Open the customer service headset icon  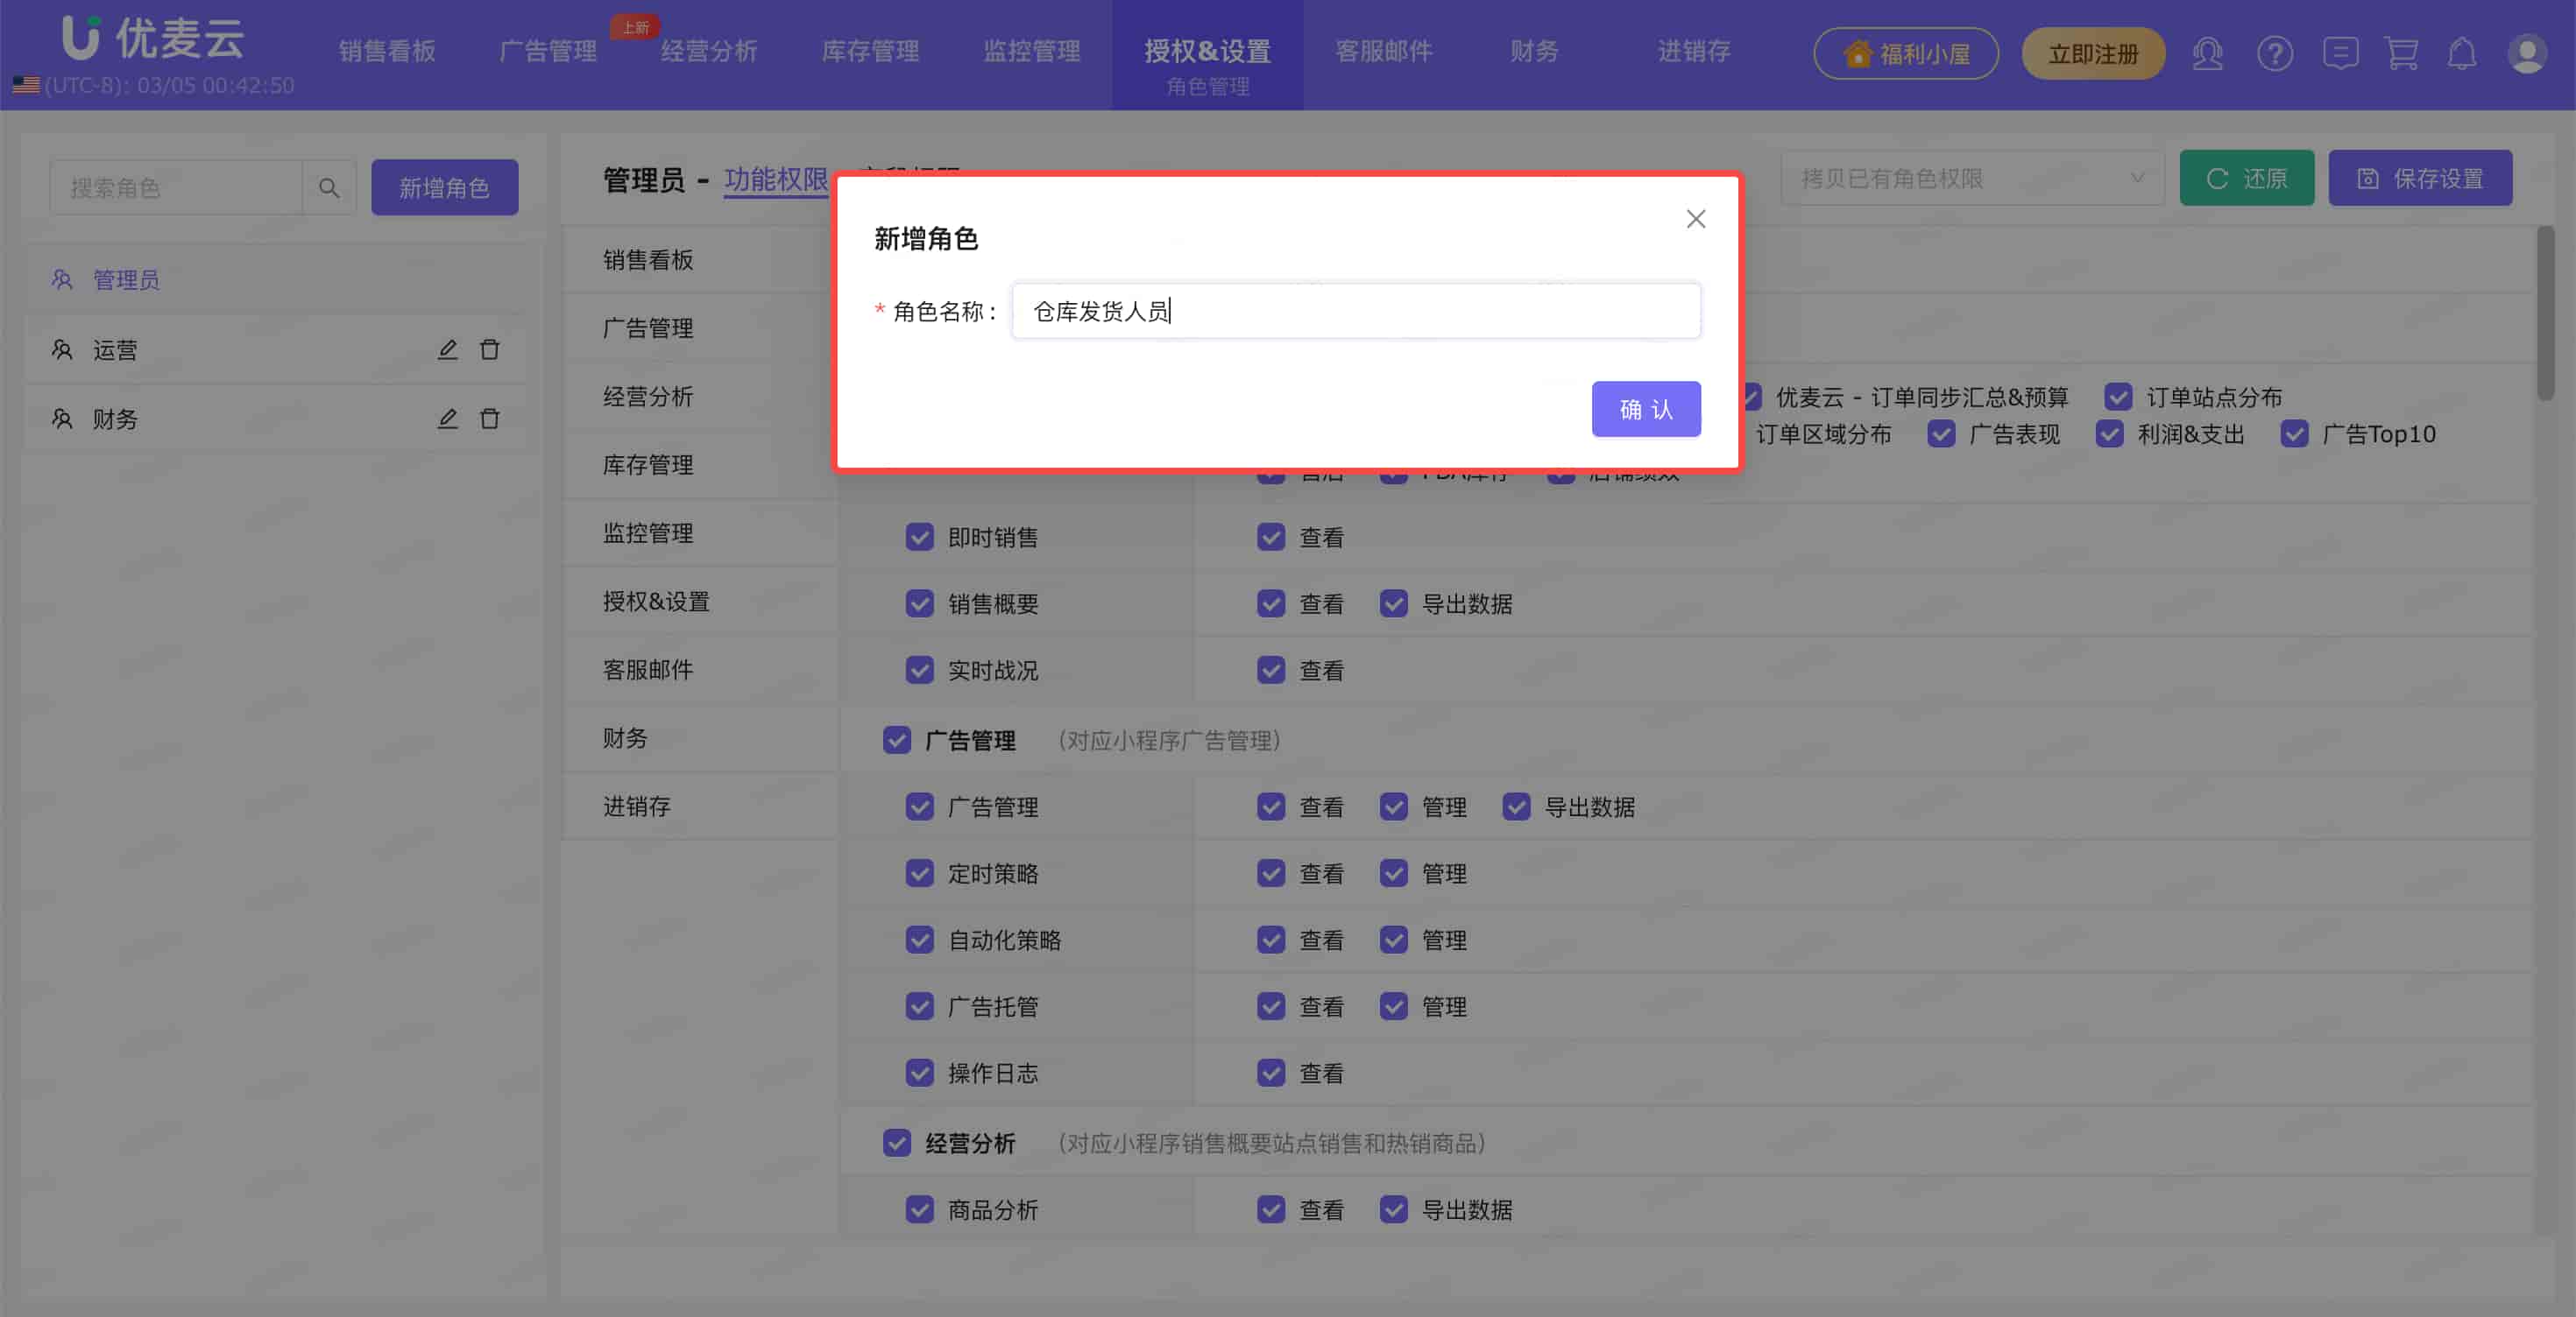point(2207,53)
